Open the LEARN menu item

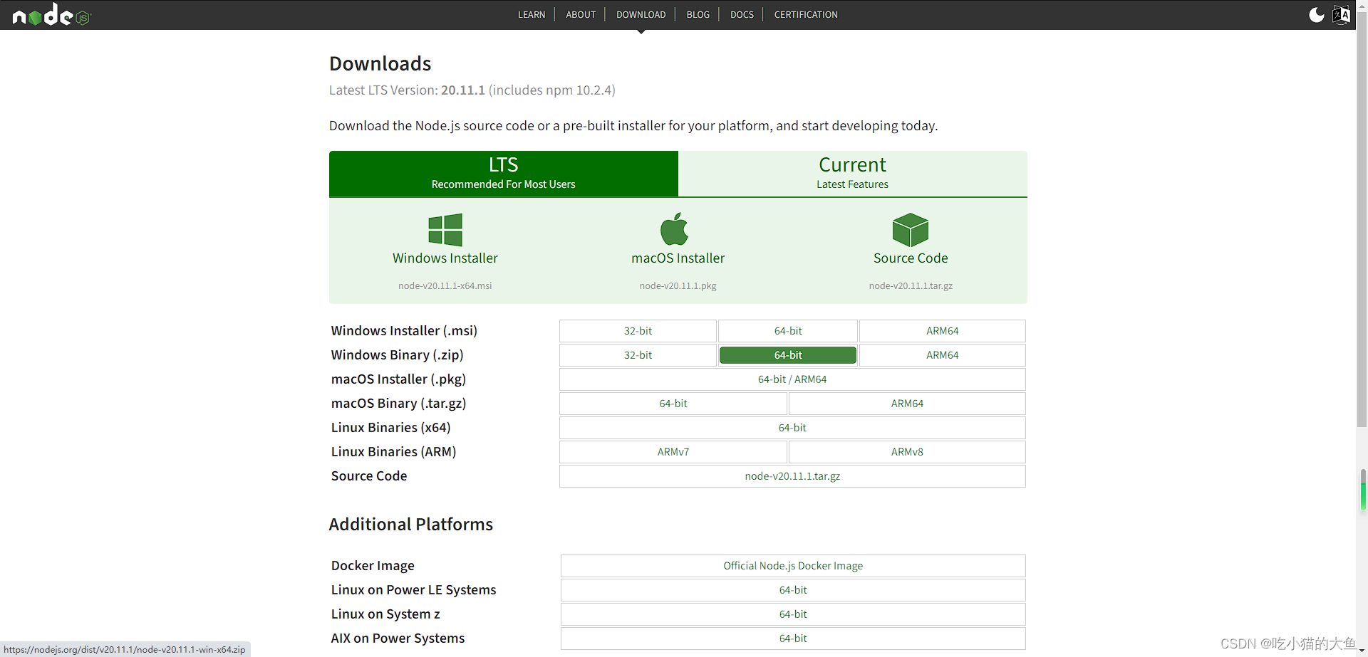(532, 14)
